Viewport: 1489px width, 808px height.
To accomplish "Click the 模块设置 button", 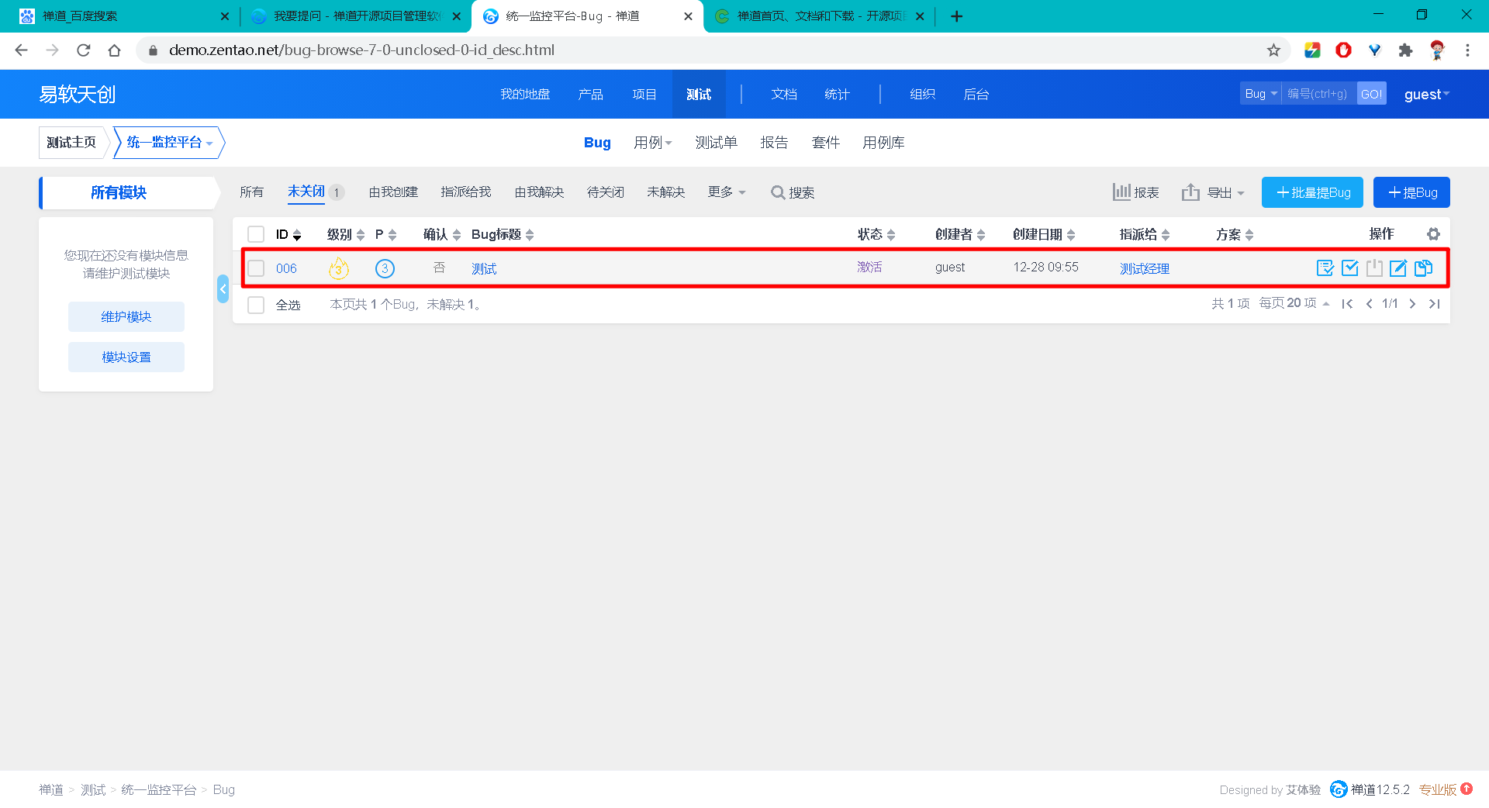I will coord(126,357).
